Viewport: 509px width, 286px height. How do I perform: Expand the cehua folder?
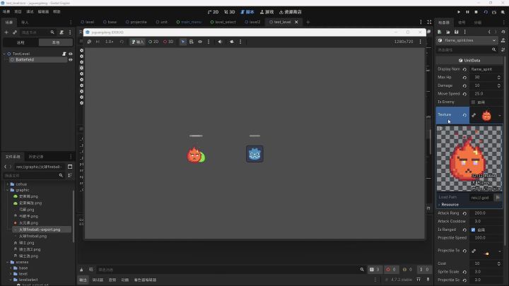(x=8, y=184)
